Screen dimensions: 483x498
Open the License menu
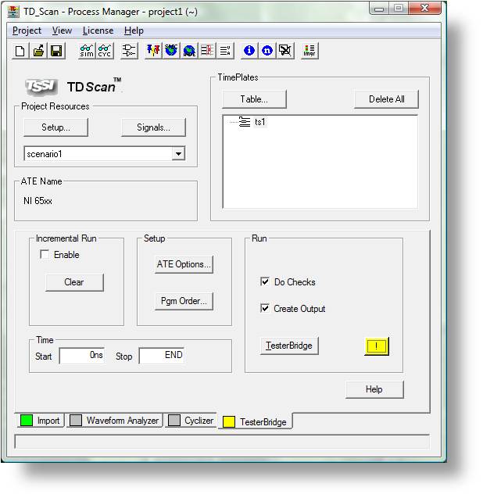[98, 30]
